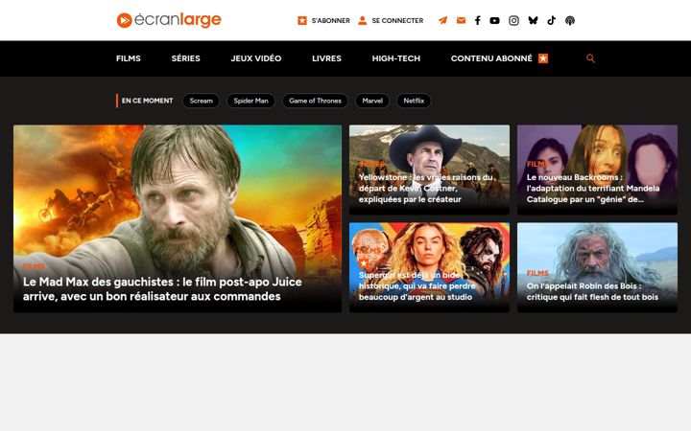
Task: Open the SÉRIES menu
Action: click(185, 58)
